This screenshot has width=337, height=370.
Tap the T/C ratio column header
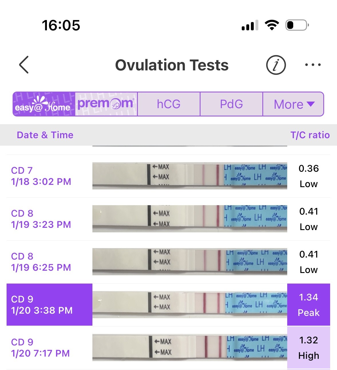pyautogui.click(x=310, y=135)
